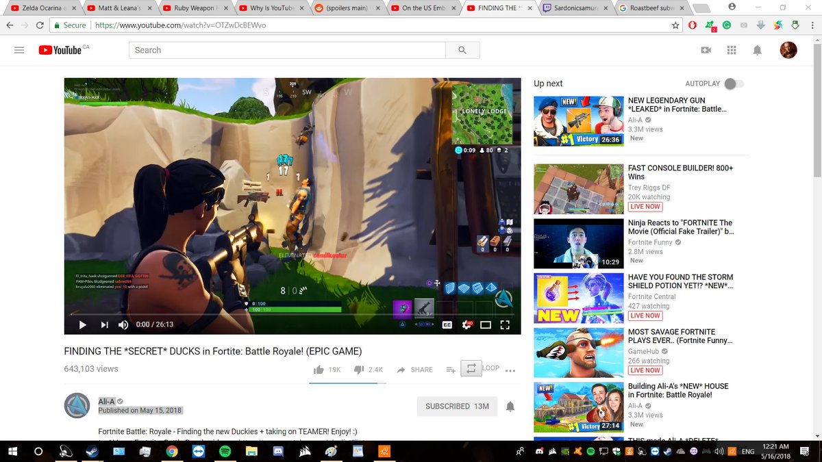Image resolution: width=822 pixels, height=462 pixels.
Task: Open the FAST CONSOLE BUILDER 800+ Wins video
Action: point(680,172)
